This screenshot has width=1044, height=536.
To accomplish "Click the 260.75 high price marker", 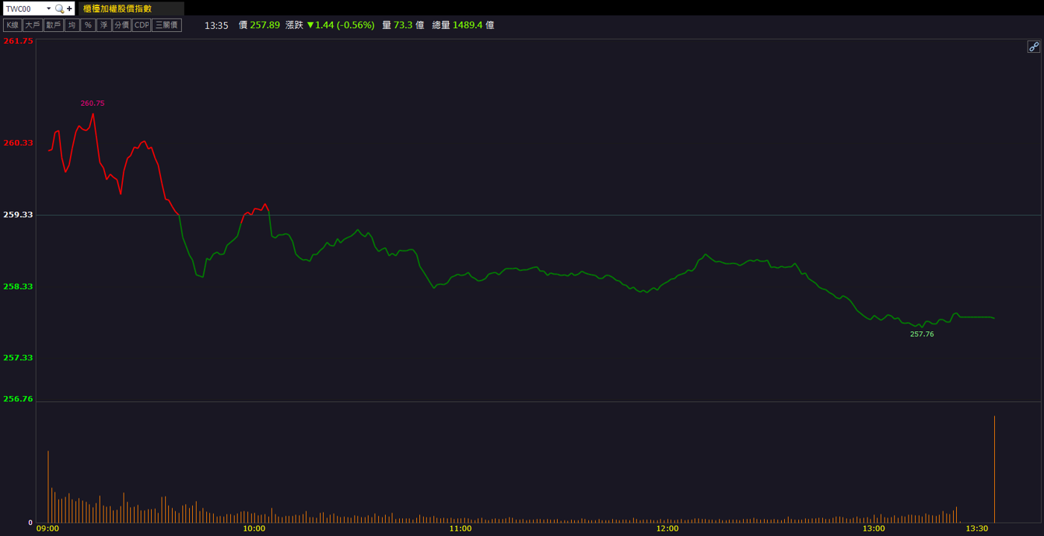I will (x=93, y=103).
